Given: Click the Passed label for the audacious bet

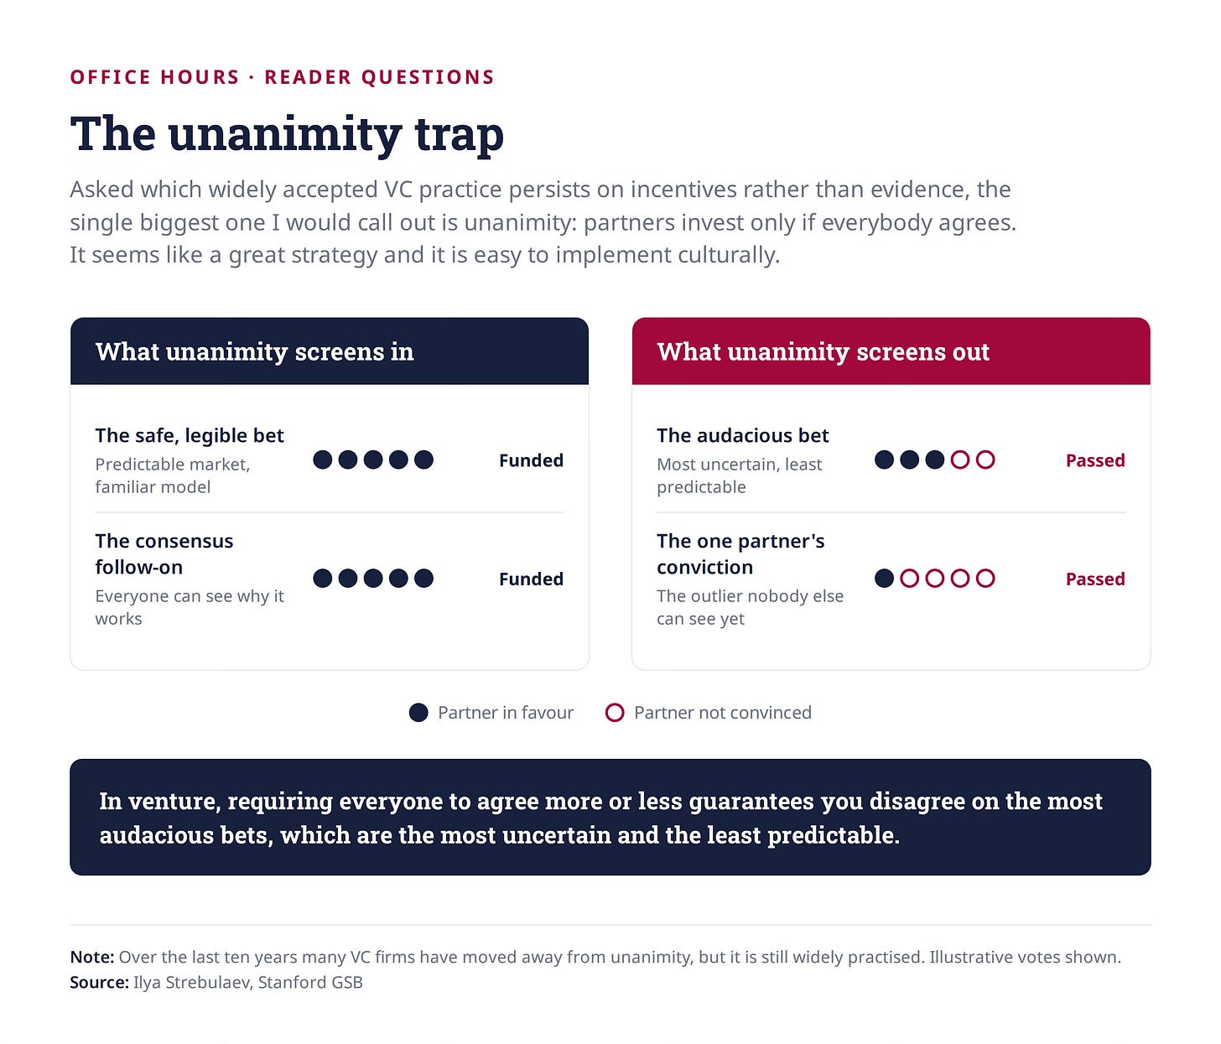Looking at the screenshot, I should click(1095, 460).
